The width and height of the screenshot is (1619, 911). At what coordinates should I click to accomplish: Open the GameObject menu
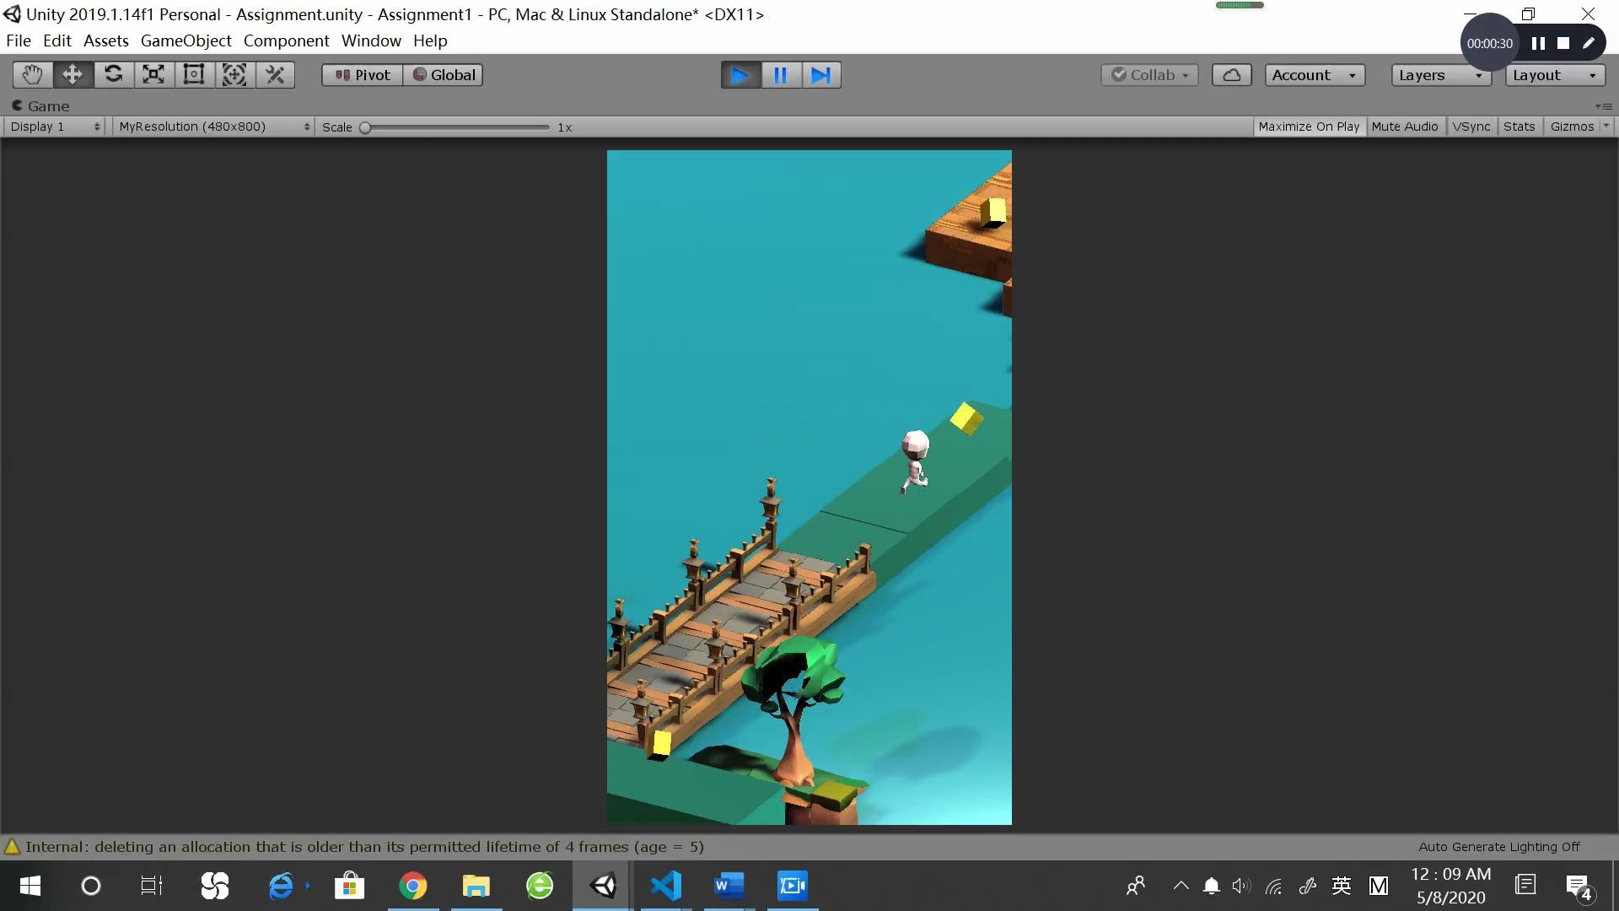pos(185,40)
